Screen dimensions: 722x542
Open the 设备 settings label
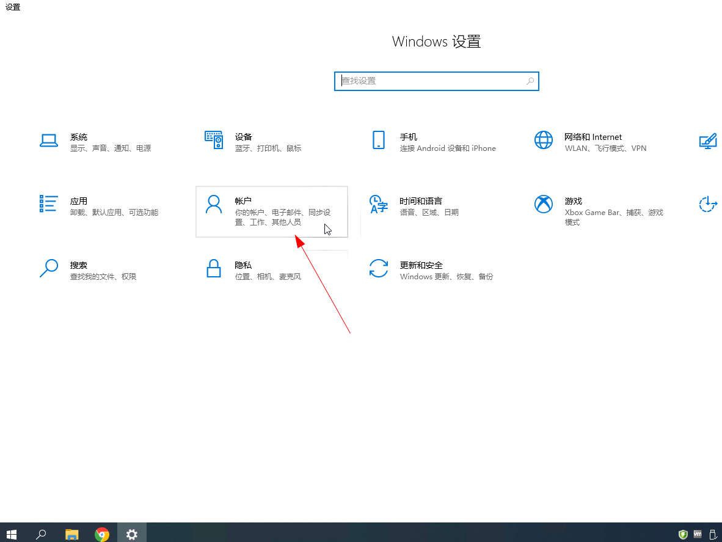(x=244, y=137)
